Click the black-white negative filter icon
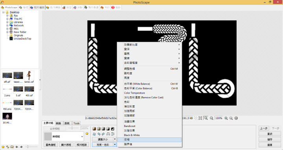Screen dimensions: 283x150 (112, 128)
